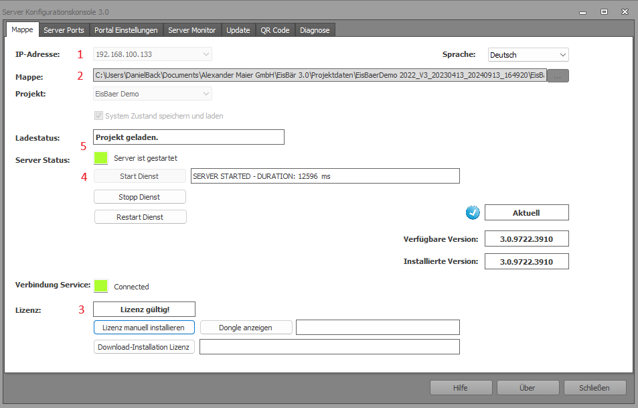Click the Stopp Dienst button
The width and height of the screenshot is (638, 408).
(x=139, y=197)
